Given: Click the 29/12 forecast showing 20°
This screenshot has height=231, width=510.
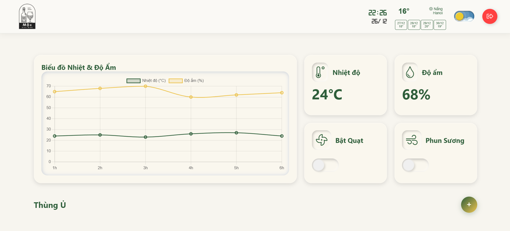Looking at the screenshot, I should pos(427,25).
